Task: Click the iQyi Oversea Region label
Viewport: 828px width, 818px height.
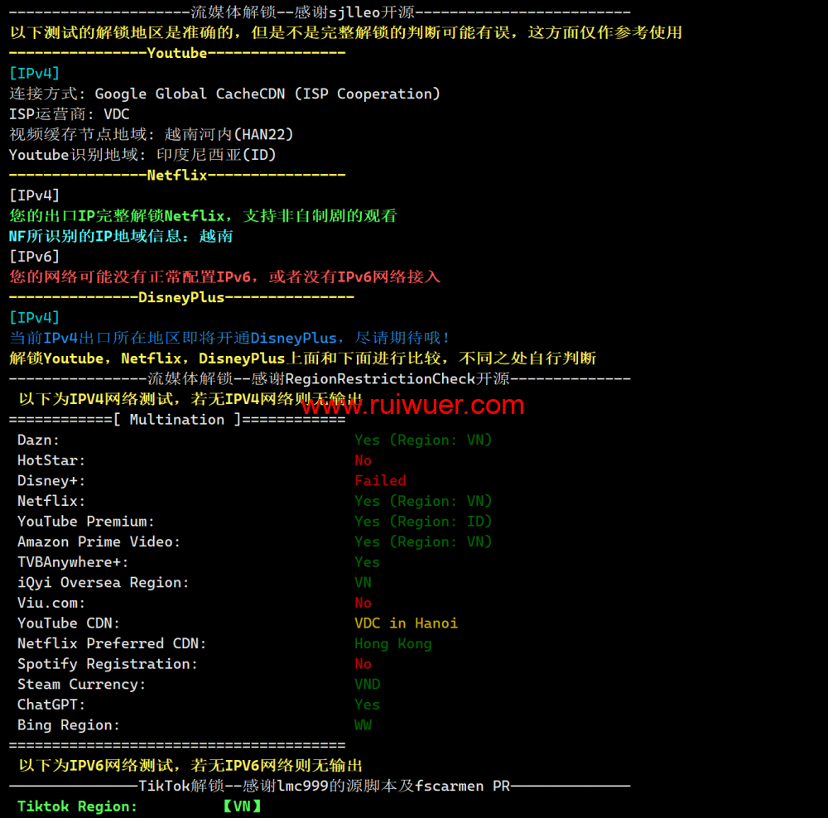Action: (103, 583)
